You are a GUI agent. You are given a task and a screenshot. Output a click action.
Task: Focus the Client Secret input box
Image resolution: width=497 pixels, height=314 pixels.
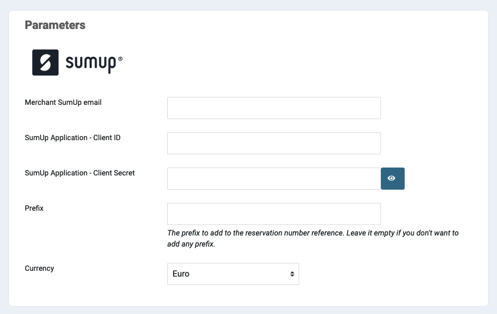point(274,179)
